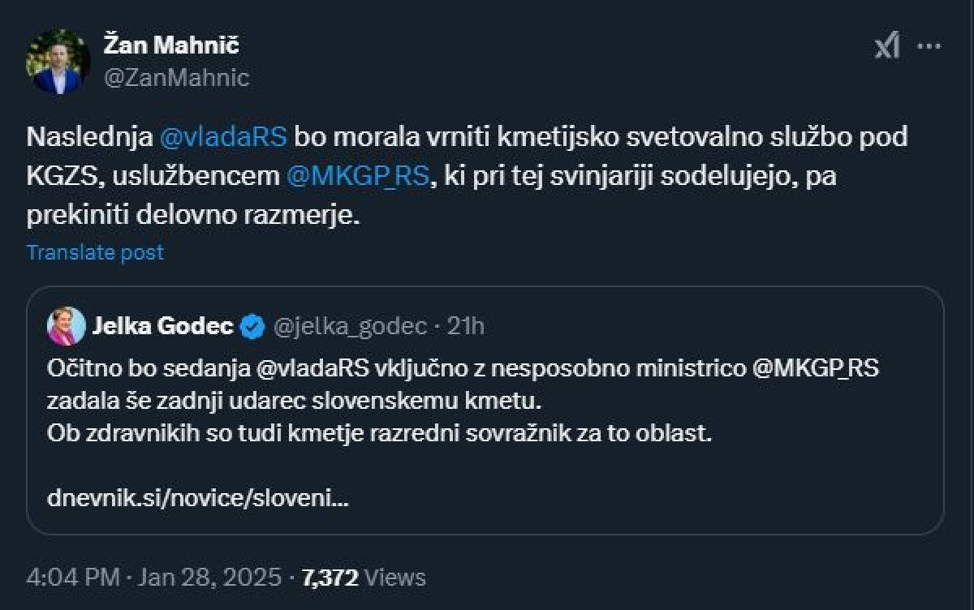Click the 4:04 PM post time
This screenshot has width=974, height=610.
point(71,578)
